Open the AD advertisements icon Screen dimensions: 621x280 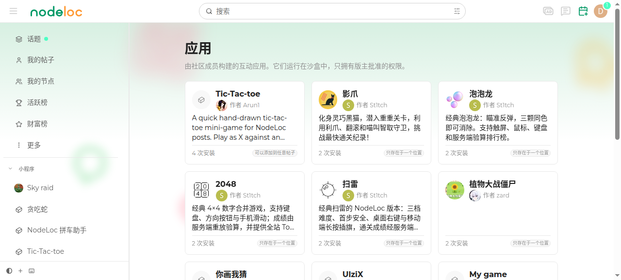tap(548, 11)
